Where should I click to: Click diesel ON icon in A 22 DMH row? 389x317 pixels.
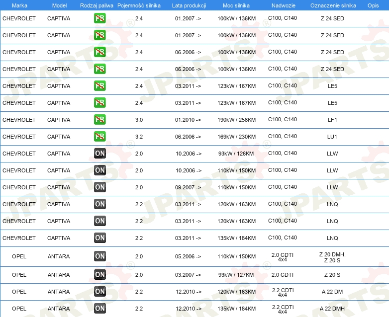pos(99,309)
